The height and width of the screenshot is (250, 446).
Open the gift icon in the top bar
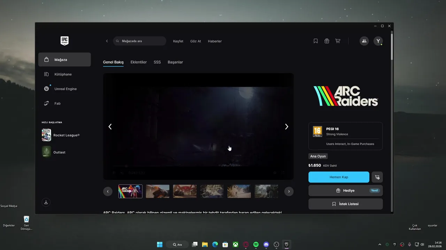pyautogui.click(x=327, y=41)
